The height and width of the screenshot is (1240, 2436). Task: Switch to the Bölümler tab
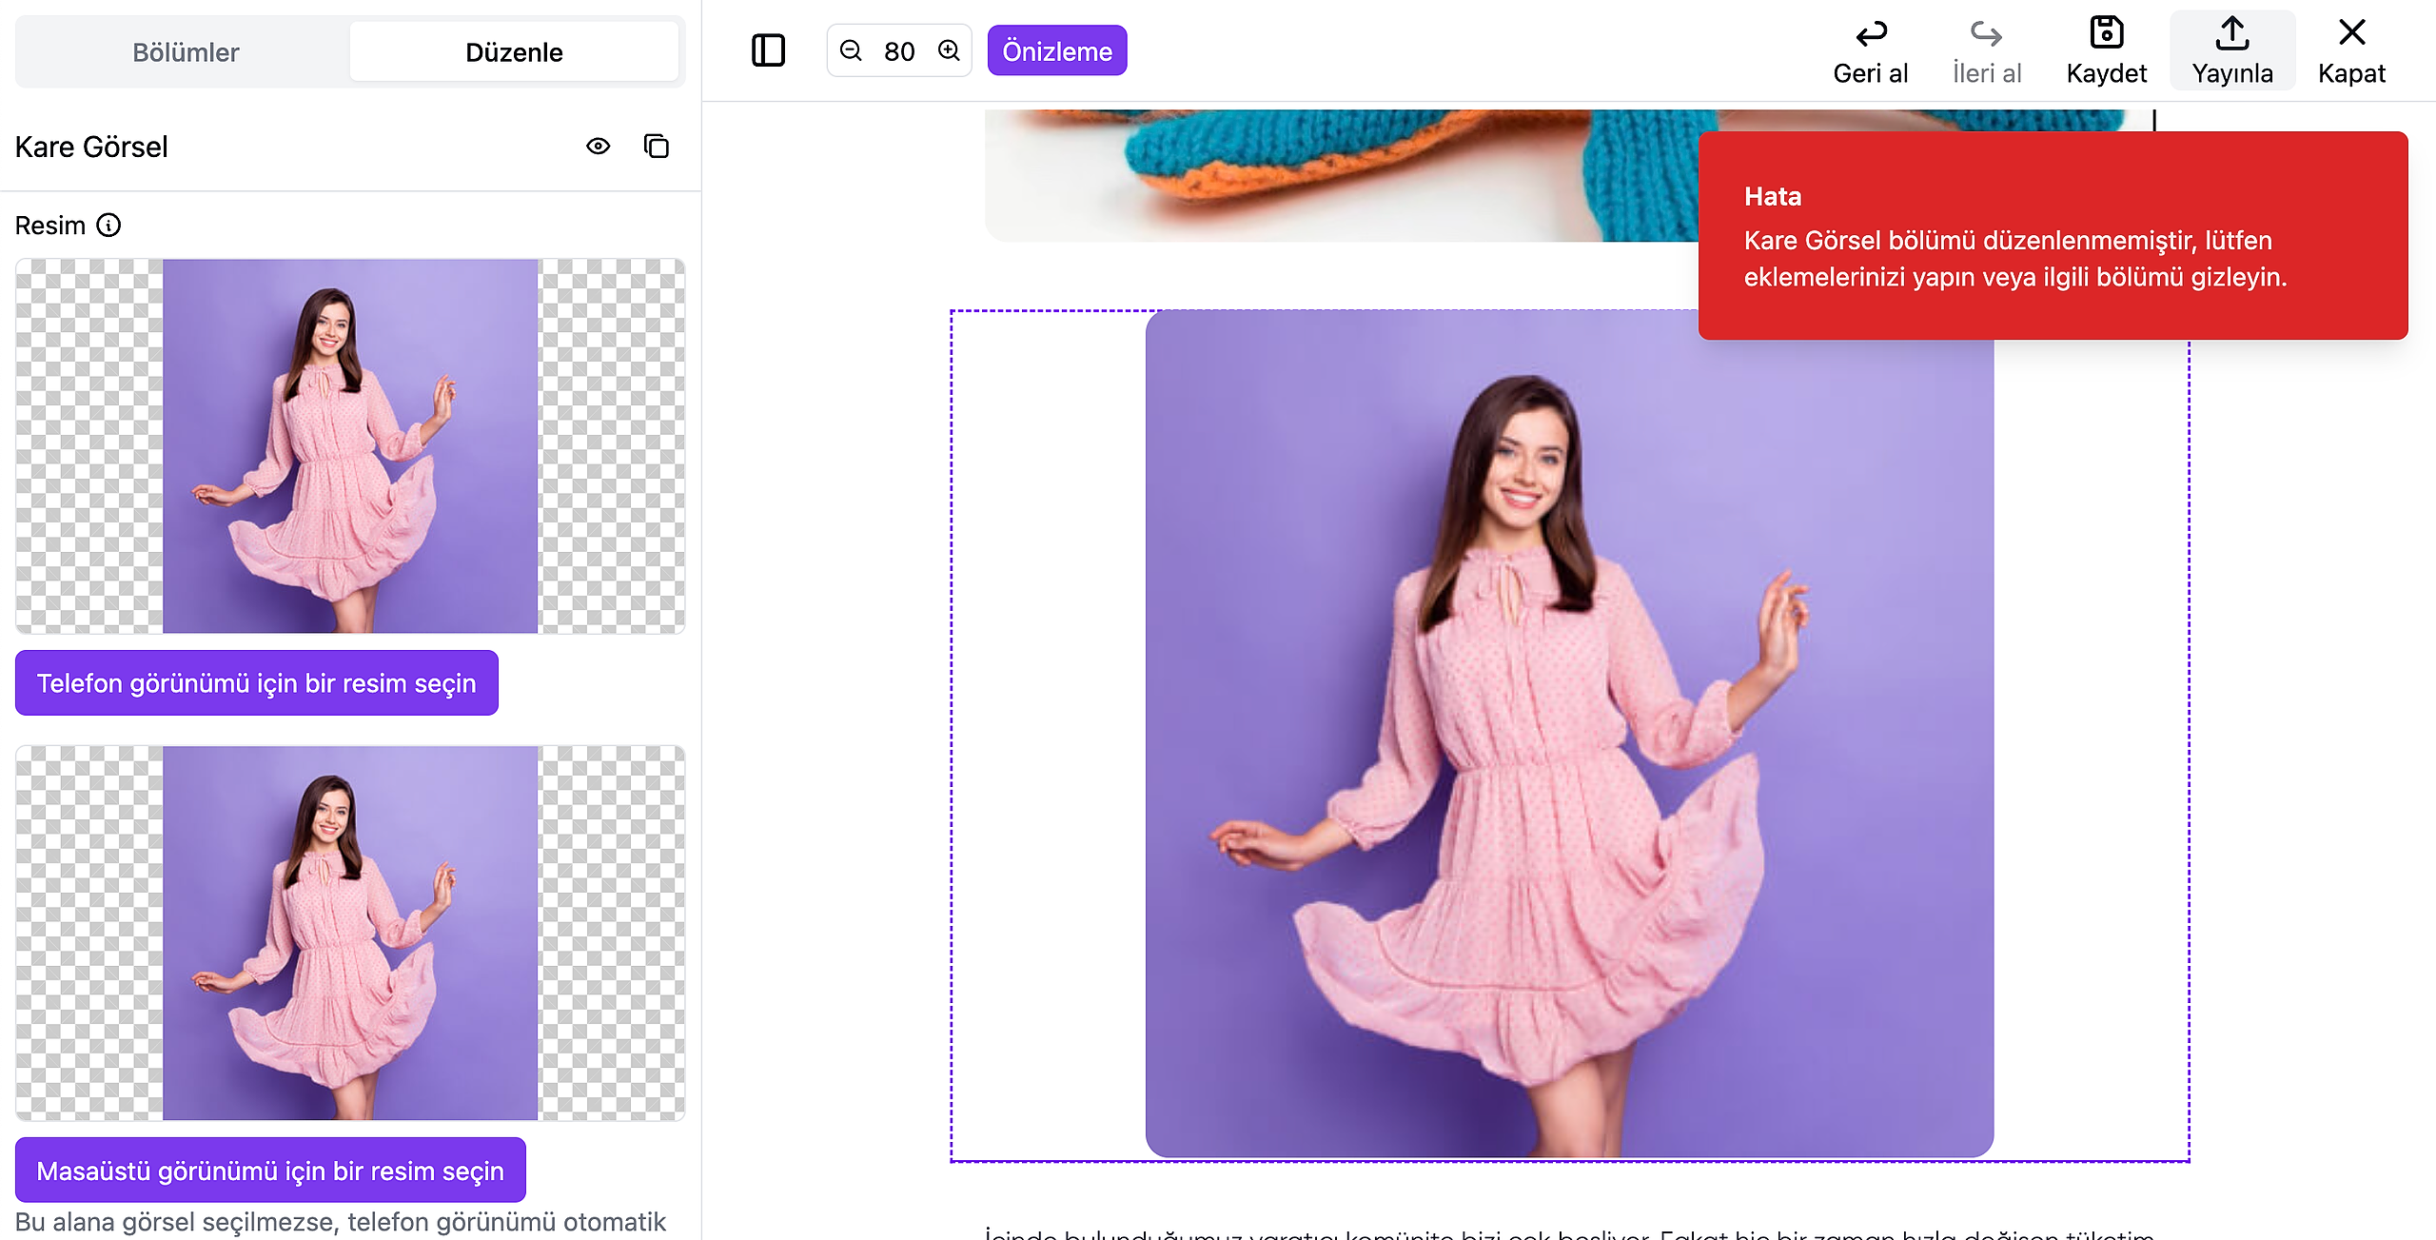click(186, 52)
